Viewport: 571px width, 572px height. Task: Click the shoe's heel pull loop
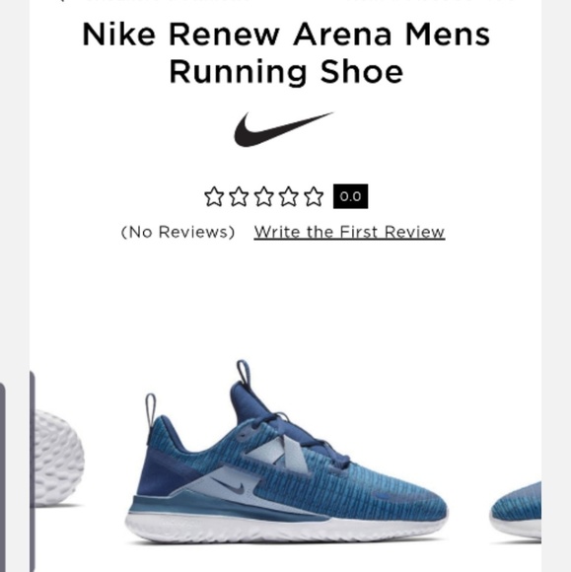click(x=150, y=412)
